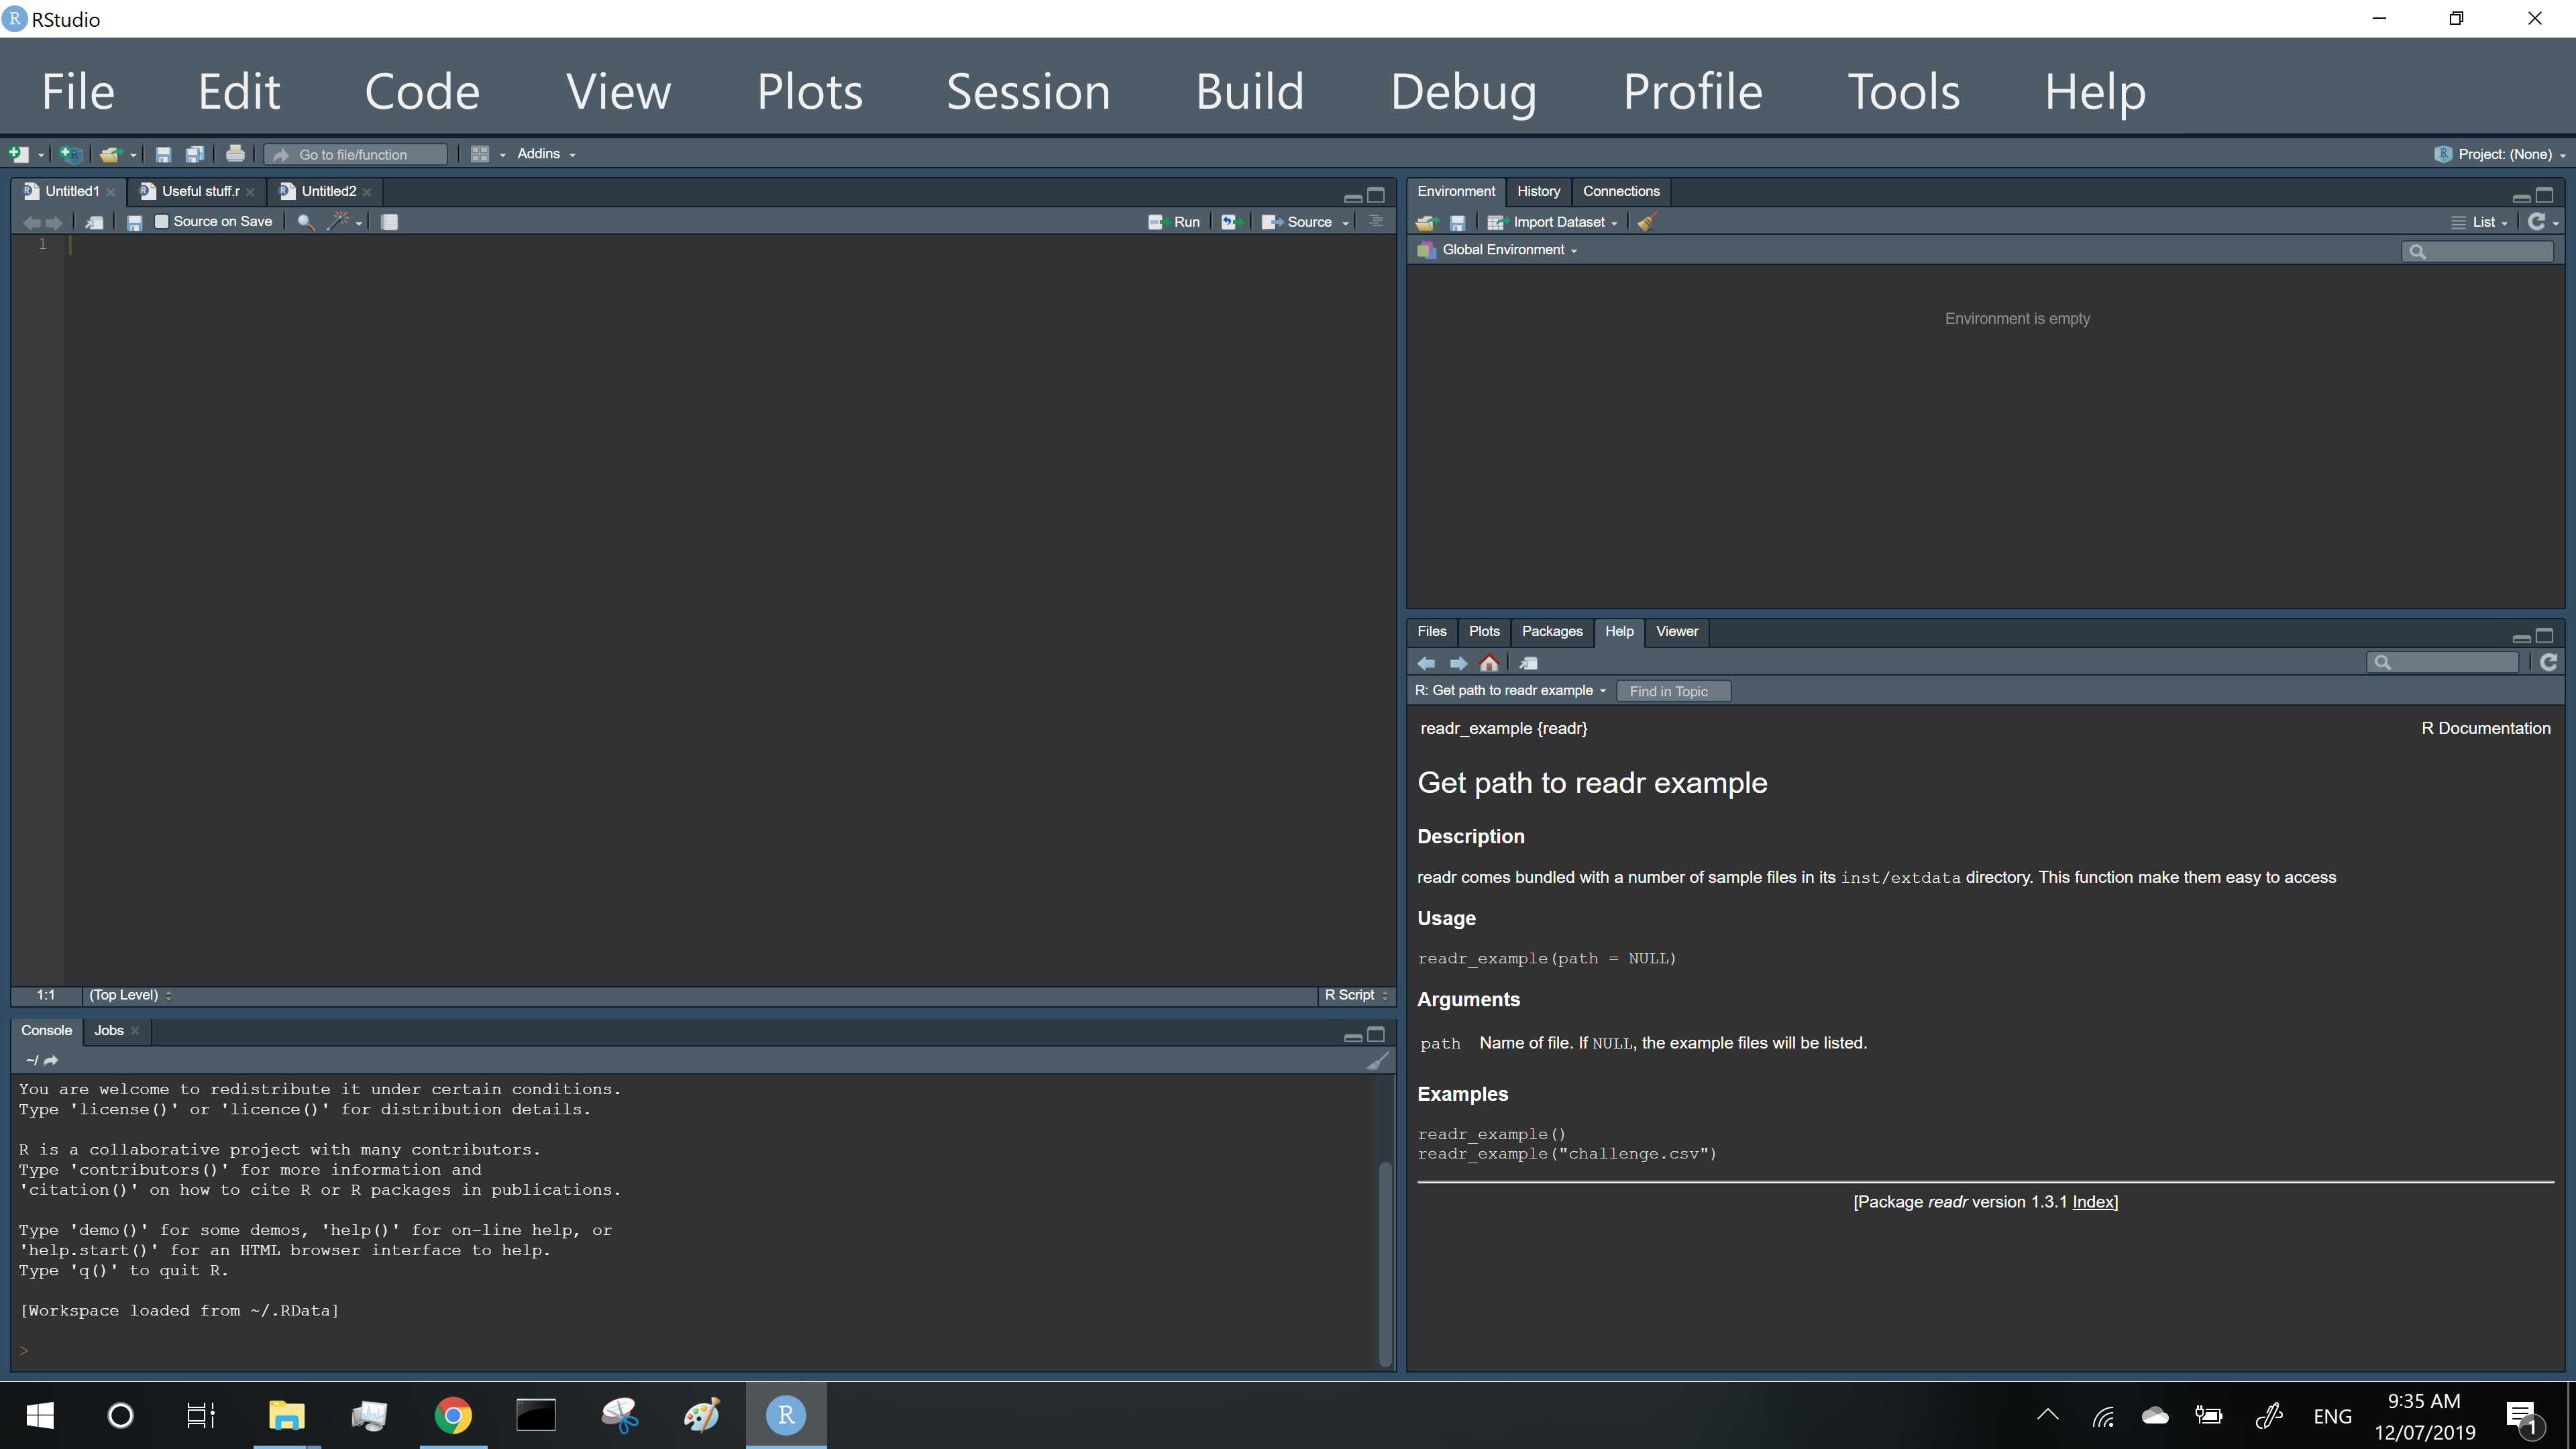Save the current document

tap(164, 154)
